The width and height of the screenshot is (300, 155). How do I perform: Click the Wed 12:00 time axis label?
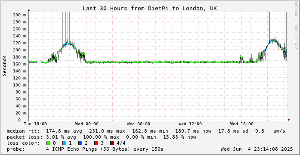click(190, 124)
